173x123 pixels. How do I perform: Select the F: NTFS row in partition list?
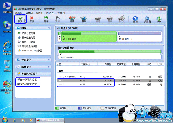[x=110, y=85]
